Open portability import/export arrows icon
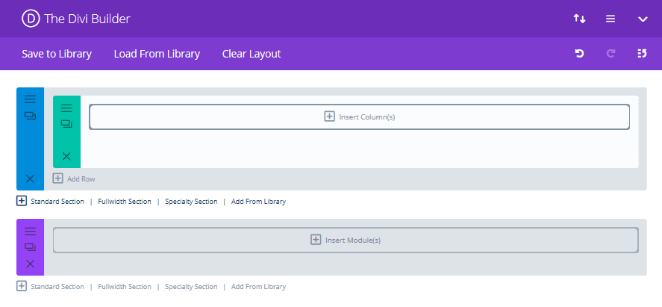The image size is (662, 307). (x=579, y=19)
